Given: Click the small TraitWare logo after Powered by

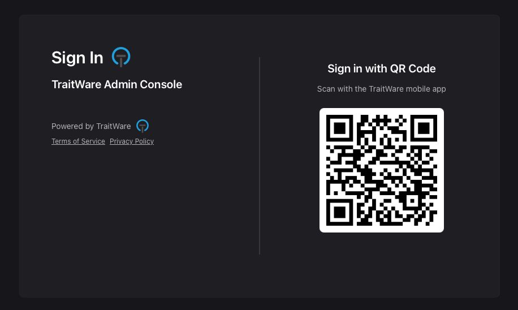Looking at the screenshot, I should [x=143, y=126].
